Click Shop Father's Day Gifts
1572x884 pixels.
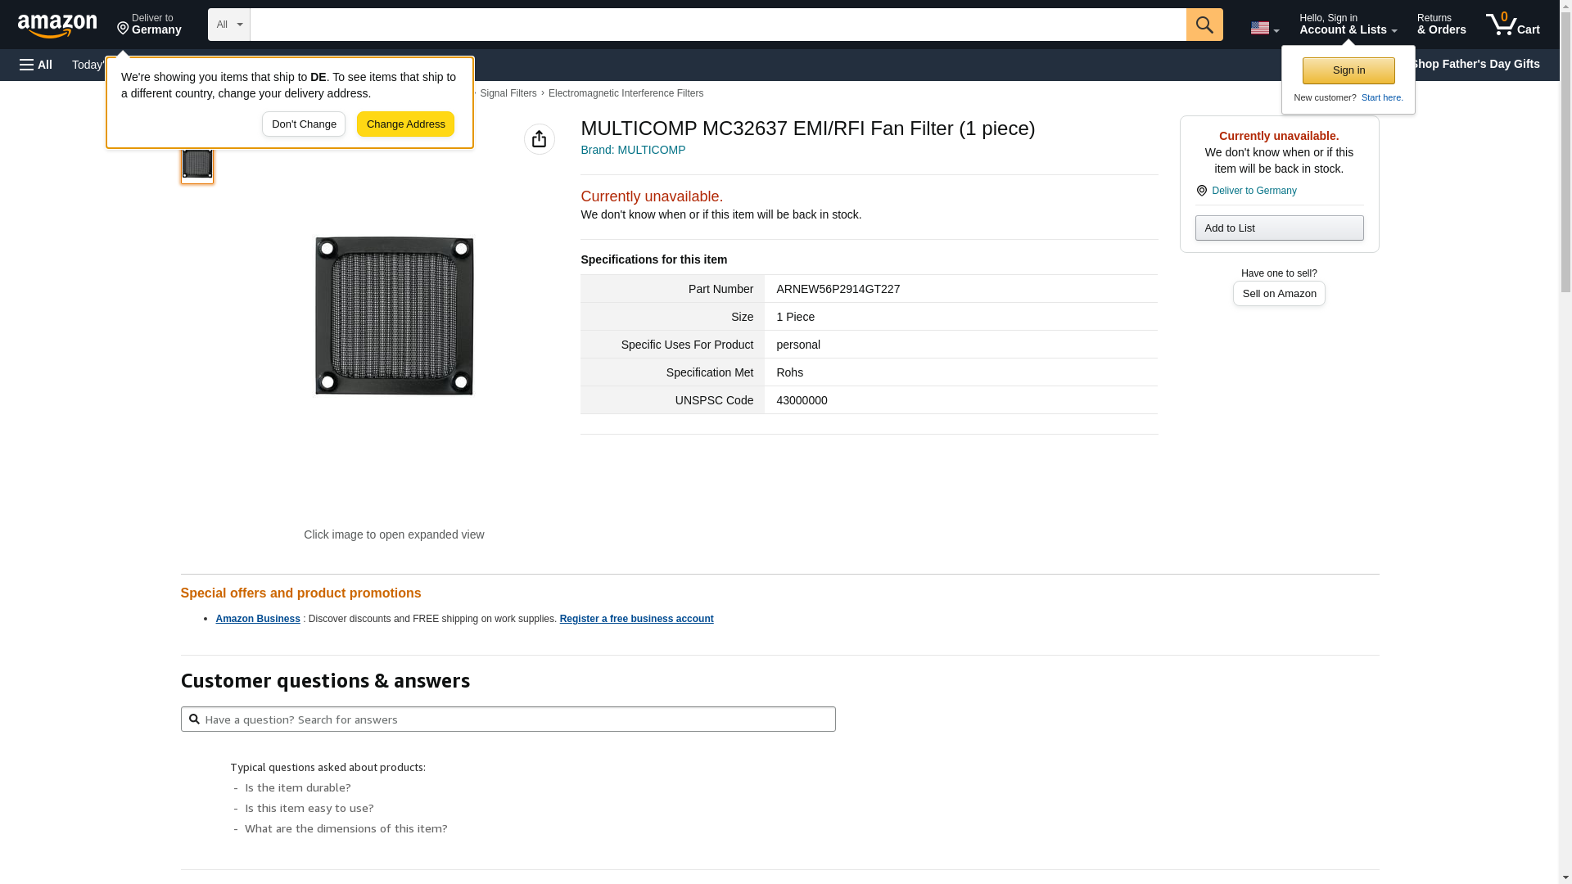pyautogui.click(x=1475, y=64)
